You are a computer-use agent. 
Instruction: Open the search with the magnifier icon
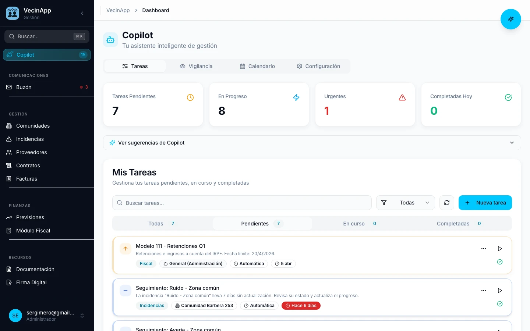click(x=12, y=36)
